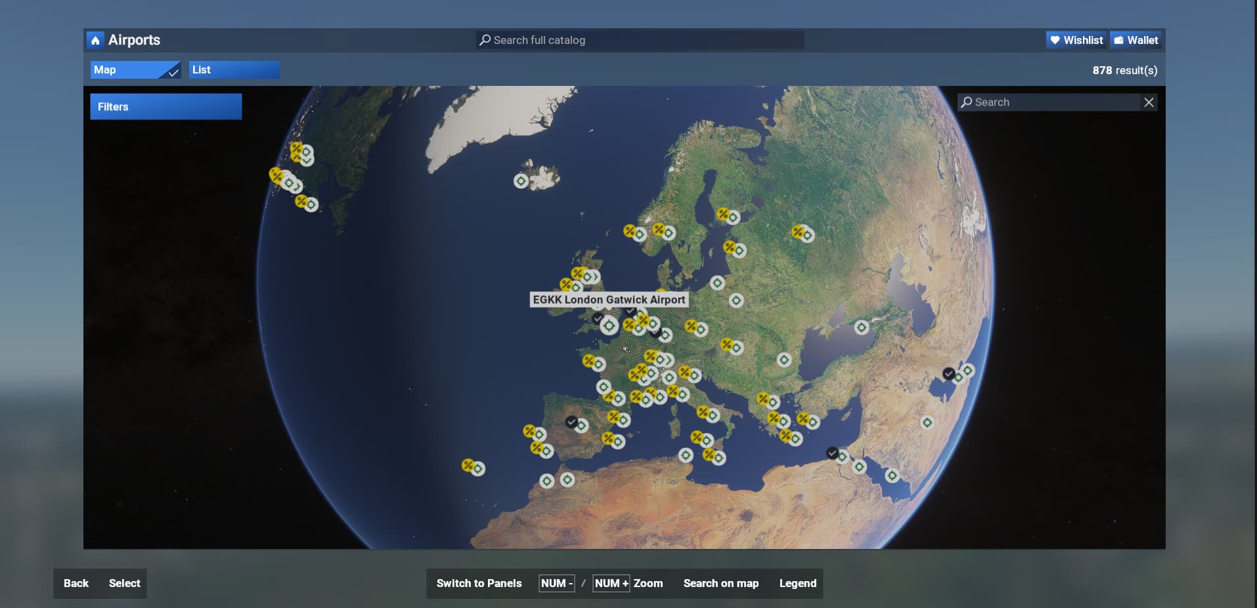Click the Canary Islands yellow discount badge
This screenshot has height=608, width=1257.
point(468,465)
